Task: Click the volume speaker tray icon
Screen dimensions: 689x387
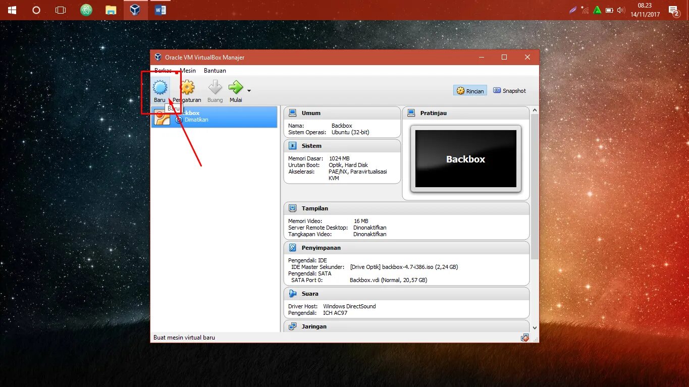Action: (620, 10)
